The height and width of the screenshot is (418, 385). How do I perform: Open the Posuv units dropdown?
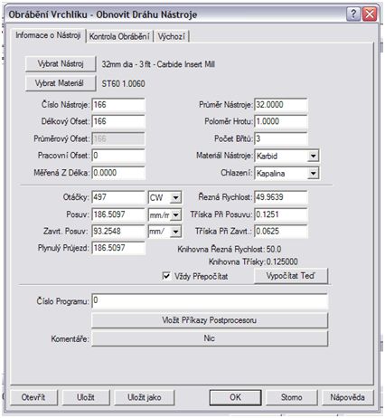175,215
